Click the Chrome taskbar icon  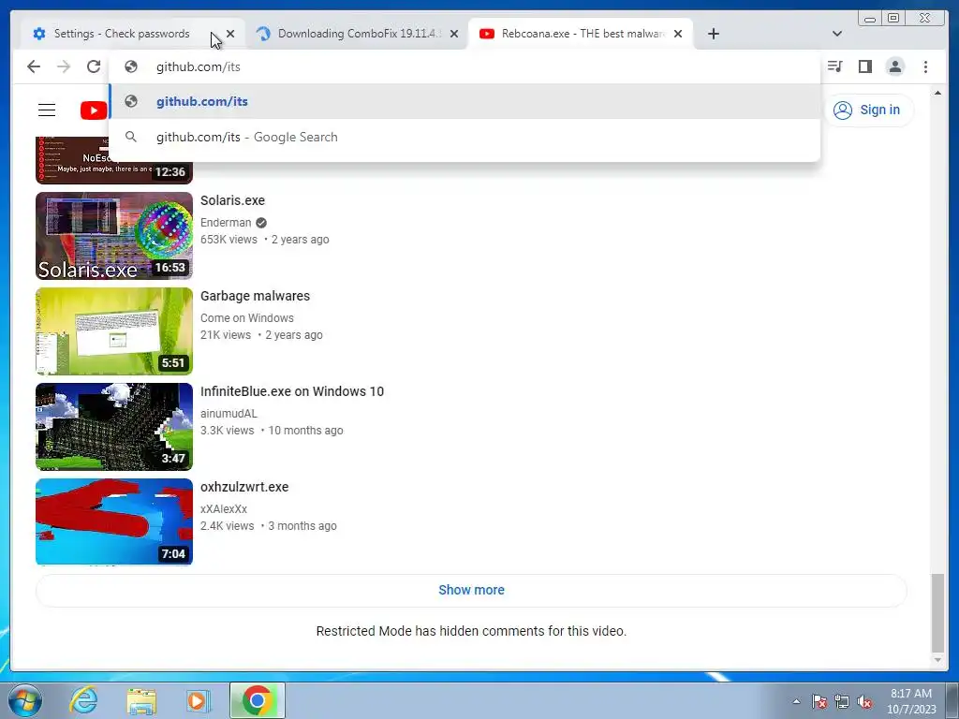(258, 700)
